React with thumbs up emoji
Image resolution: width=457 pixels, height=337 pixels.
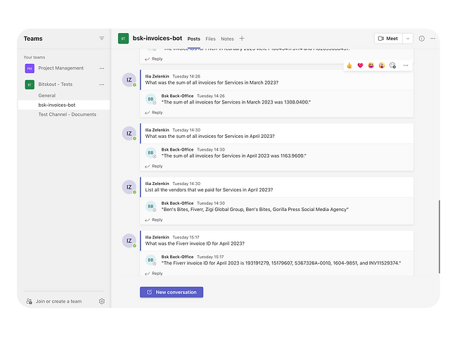pyautogui.click(x=349, y=65)
